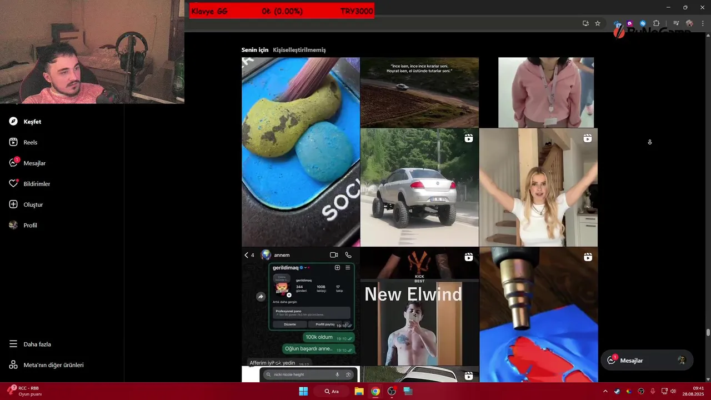Open the annem chat screenshot post

(x=301, y=306)
